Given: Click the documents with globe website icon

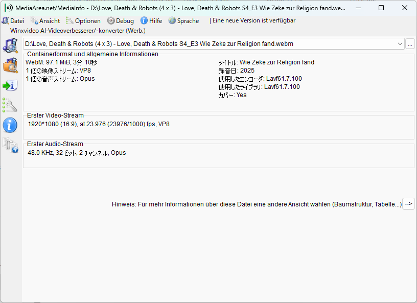Looking at the screenshot, I should click(10, 145).
